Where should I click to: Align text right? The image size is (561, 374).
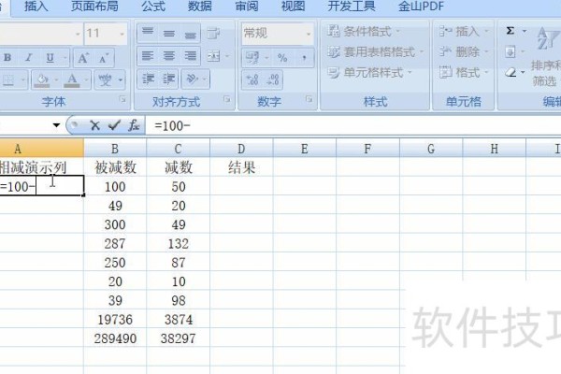click(x=190, y=56)
